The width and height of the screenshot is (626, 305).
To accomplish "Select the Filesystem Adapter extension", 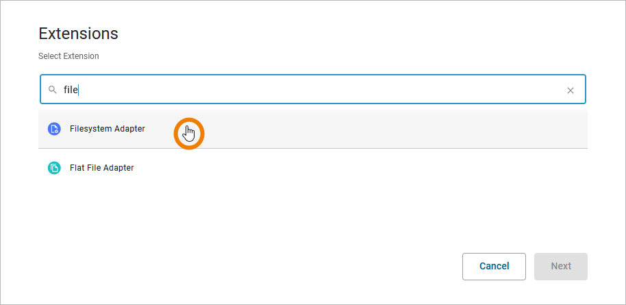I will pos(107,129).
